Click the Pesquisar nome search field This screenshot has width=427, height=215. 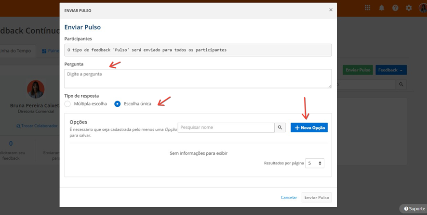[x=227, y=127]
